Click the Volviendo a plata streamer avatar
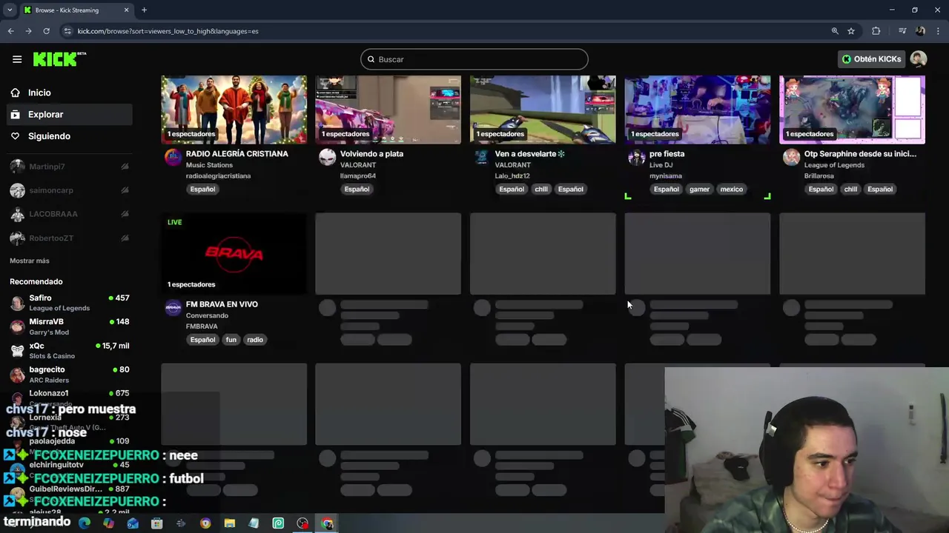Viewport: 949px width, 533px height. 327,157
